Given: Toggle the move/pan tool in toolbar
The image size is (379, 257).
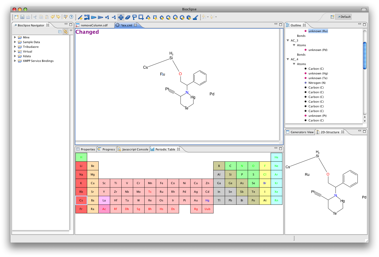Looking at the screenshot, I should (x=121, y=17).
